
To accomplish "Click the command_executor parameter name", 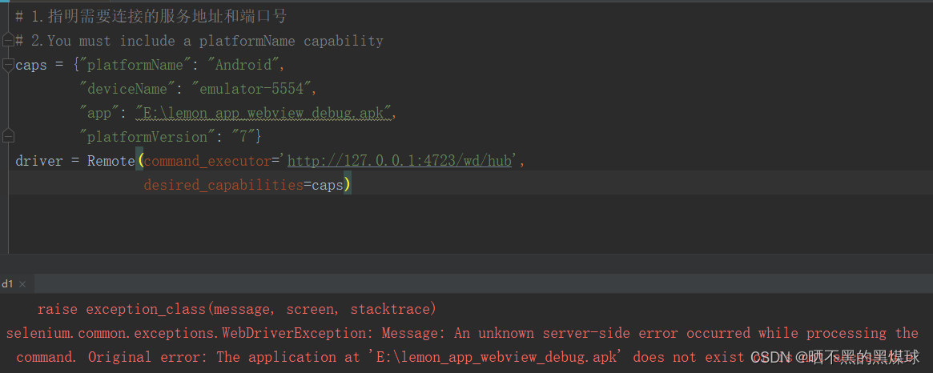I will (207, 161).
